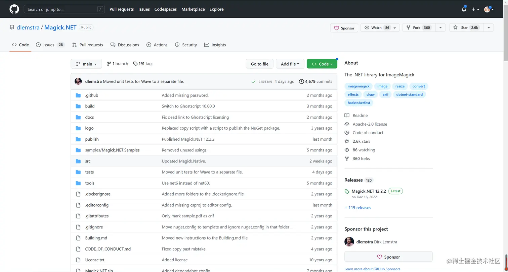Open the Security tab

[186, 45]
